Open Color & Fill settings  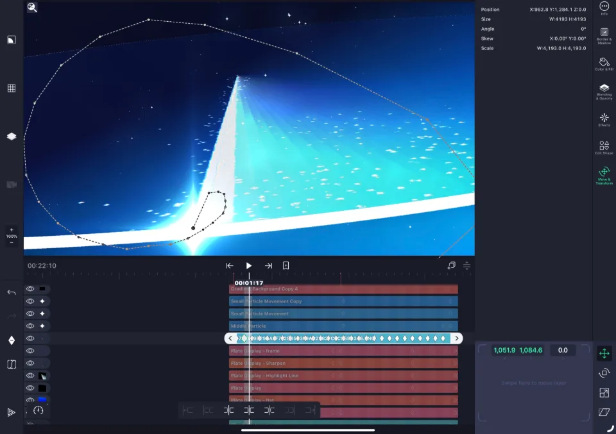coord(604,64)
